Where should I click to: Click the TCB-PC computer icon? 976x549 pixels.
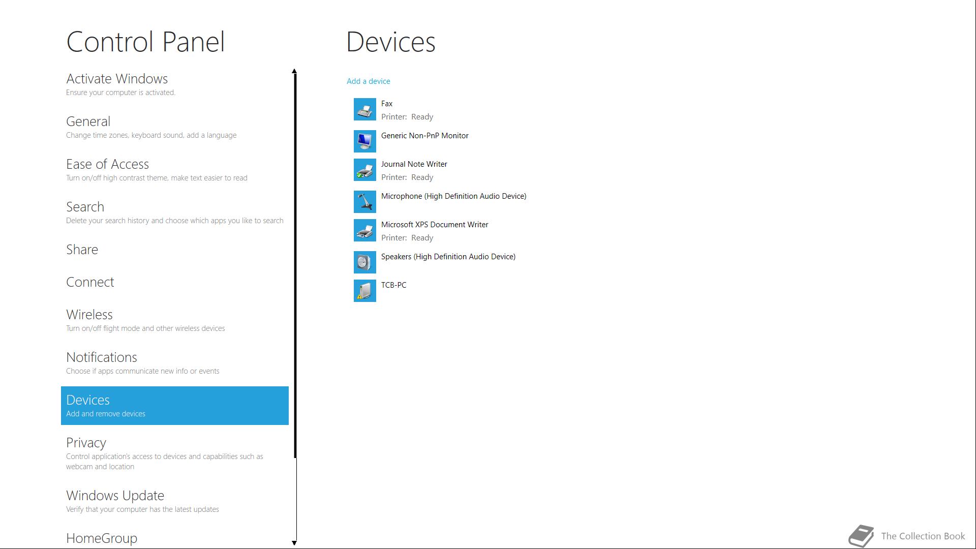tap(365, 291)
